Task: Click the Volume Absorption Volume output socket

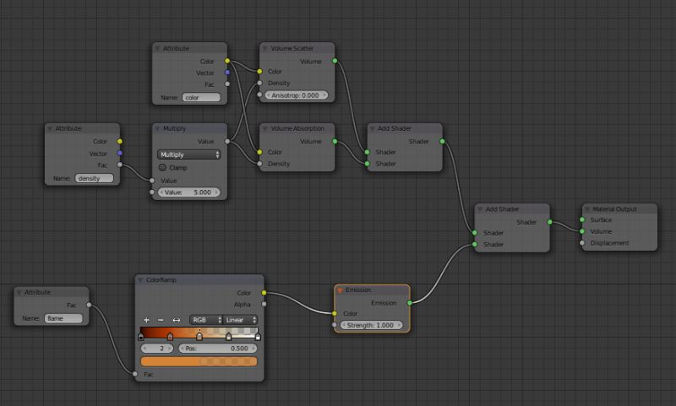Action: pos(335,141)
